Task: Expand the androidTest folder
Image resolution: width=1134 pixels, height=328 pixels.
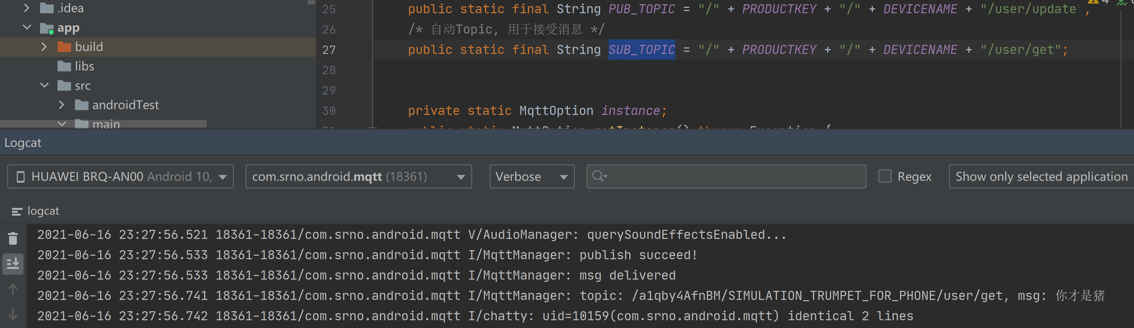Action: 62,105
